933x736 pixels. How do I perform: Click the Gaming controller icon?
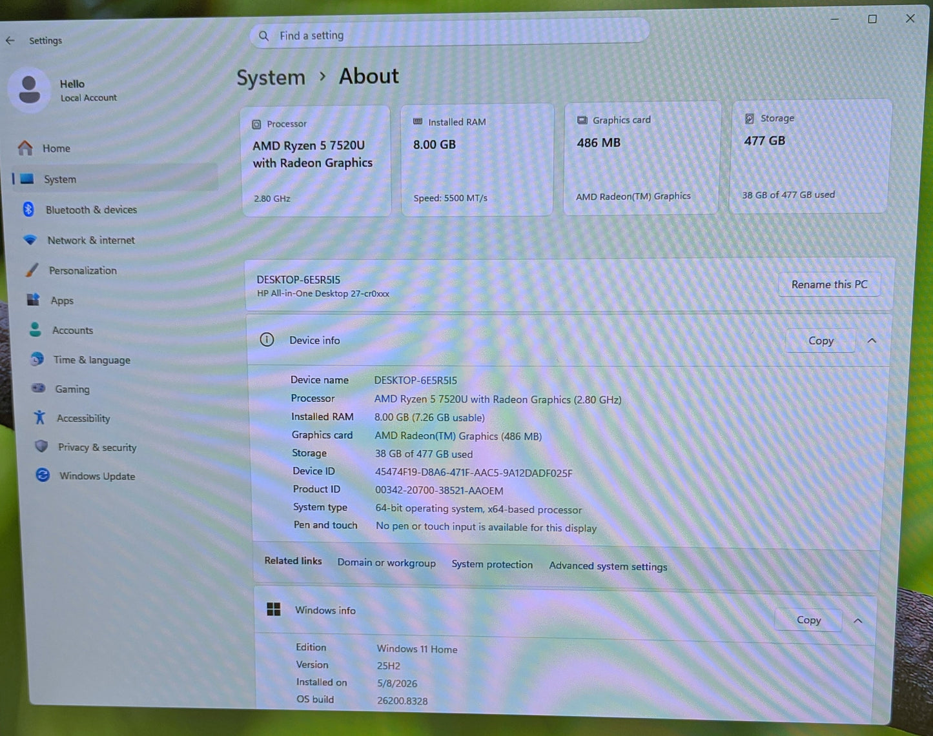(x=39, y=388)
